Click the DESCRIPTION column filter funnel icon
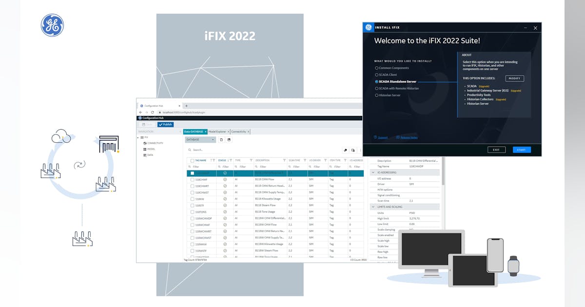585x307 pixels. pyautogui.click(x=285, y=160)
